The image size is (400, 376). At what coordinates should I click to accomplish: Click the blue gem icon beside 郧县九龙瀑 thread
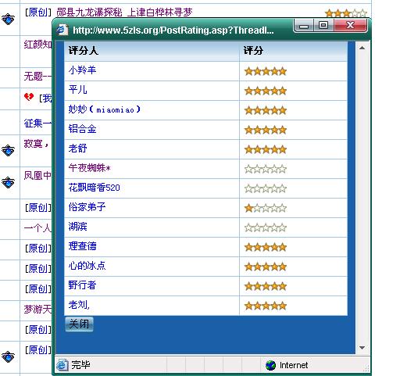click(x=8, y=20)
